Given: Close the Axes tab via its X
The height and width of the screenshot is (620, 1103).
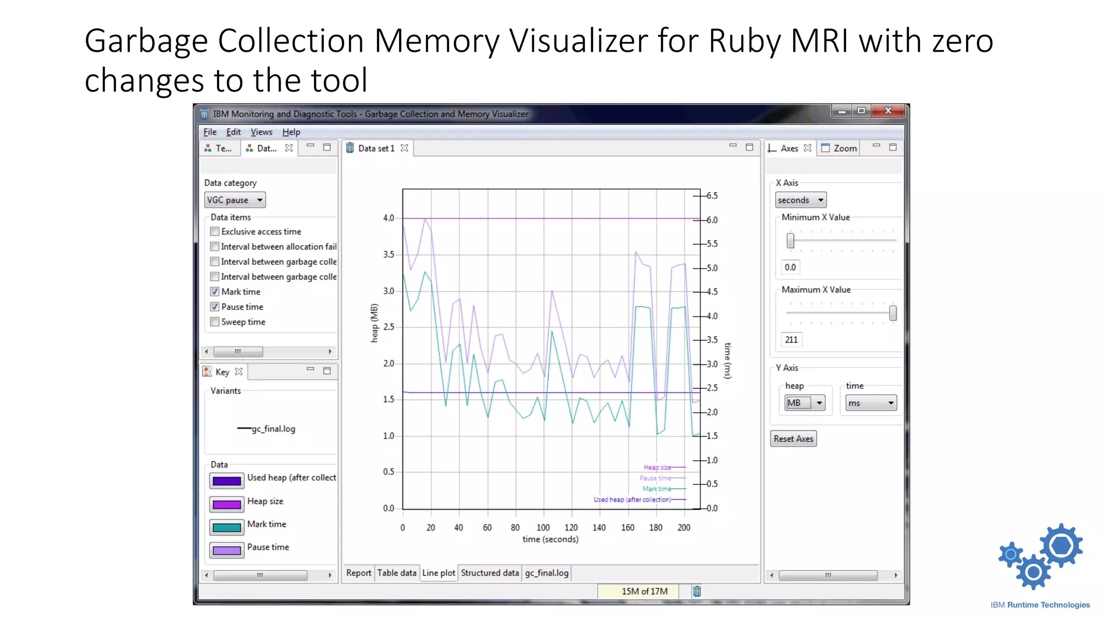Looking at the screenshot, I should point(807,148).
